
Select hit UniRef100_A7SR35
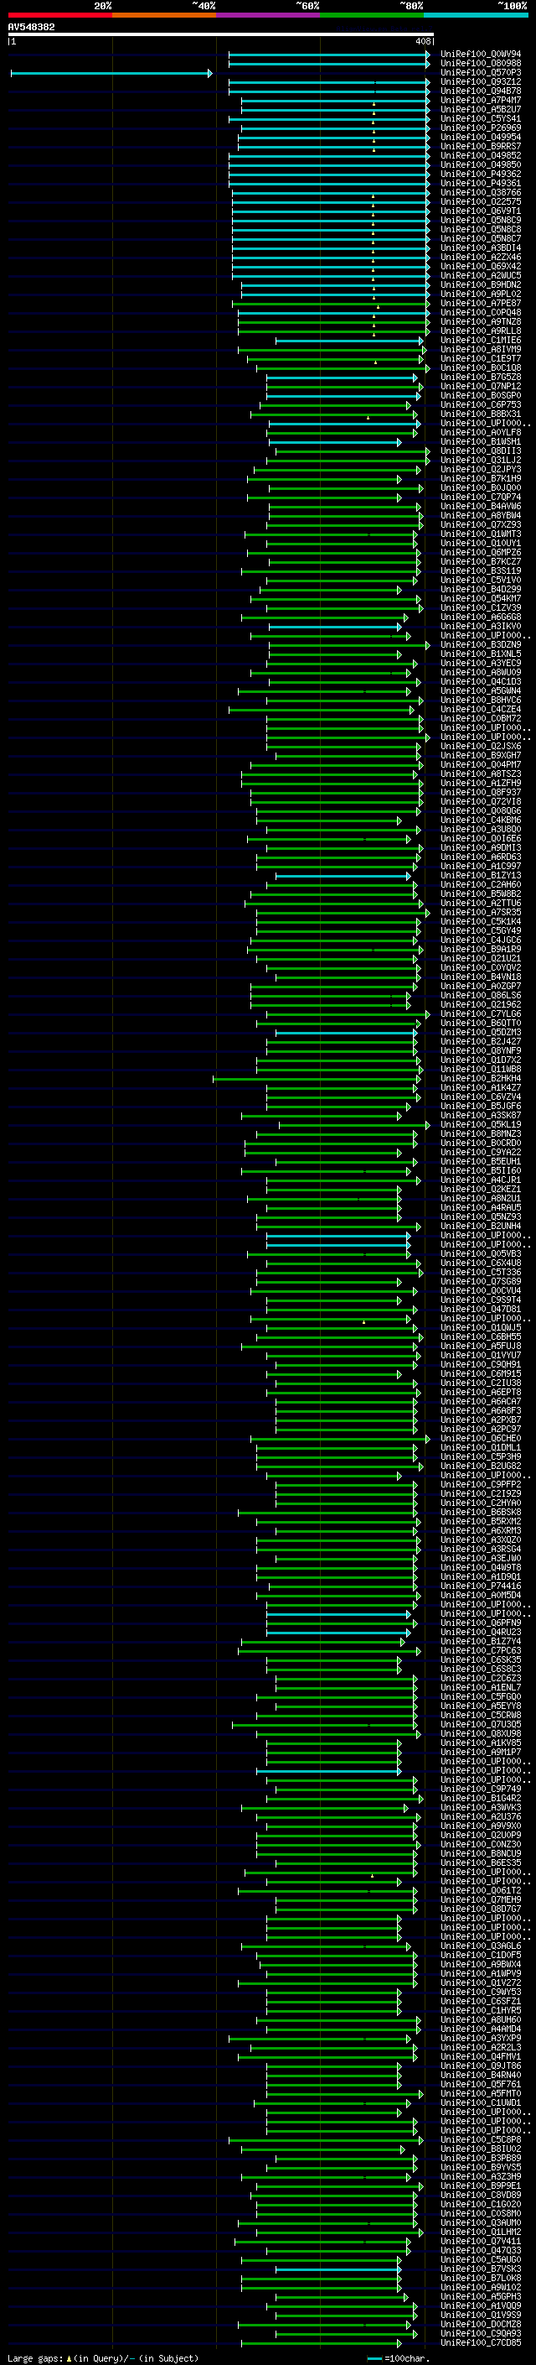tap(481, 912)
